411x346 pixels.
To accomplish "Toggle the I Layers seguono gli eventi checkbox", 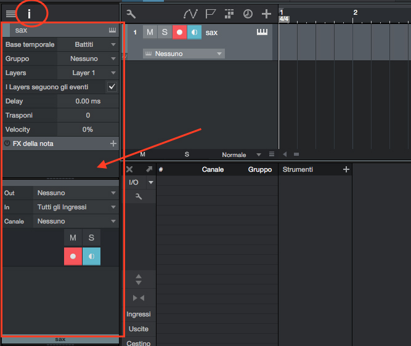I will click(x=112, y=87).
